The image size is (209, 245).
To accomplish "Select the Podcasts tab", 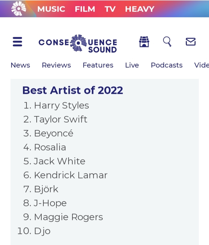I will click(167, 65).
